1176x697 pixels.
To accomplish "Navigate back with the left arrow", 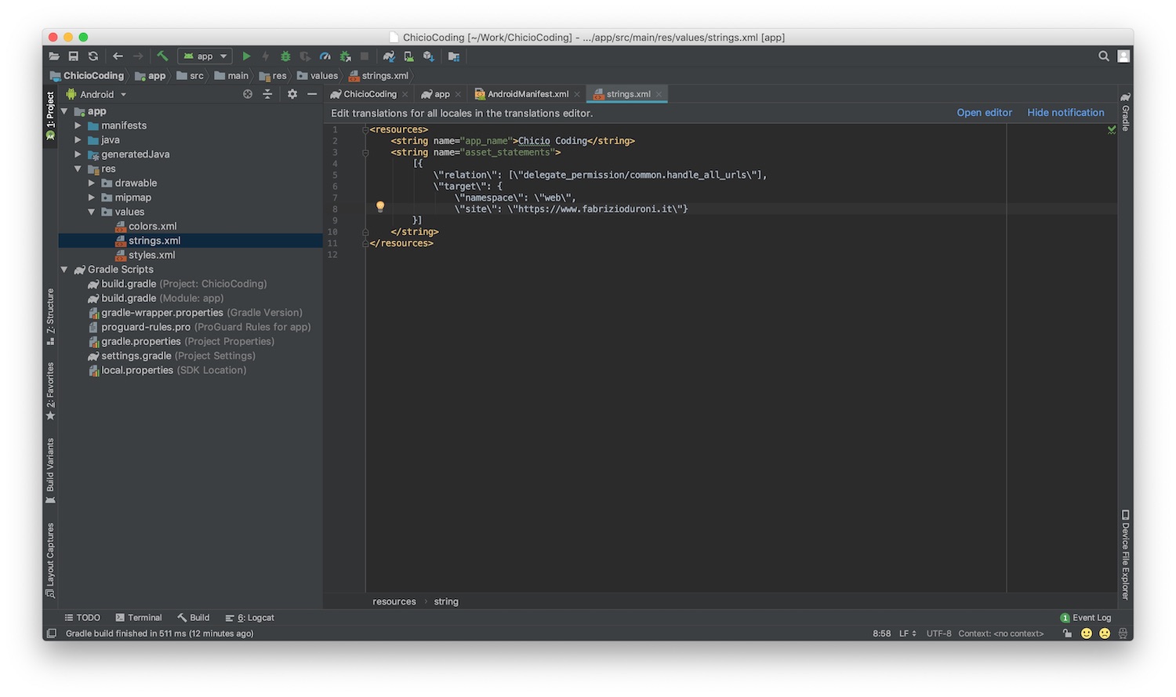I will 118,56.
